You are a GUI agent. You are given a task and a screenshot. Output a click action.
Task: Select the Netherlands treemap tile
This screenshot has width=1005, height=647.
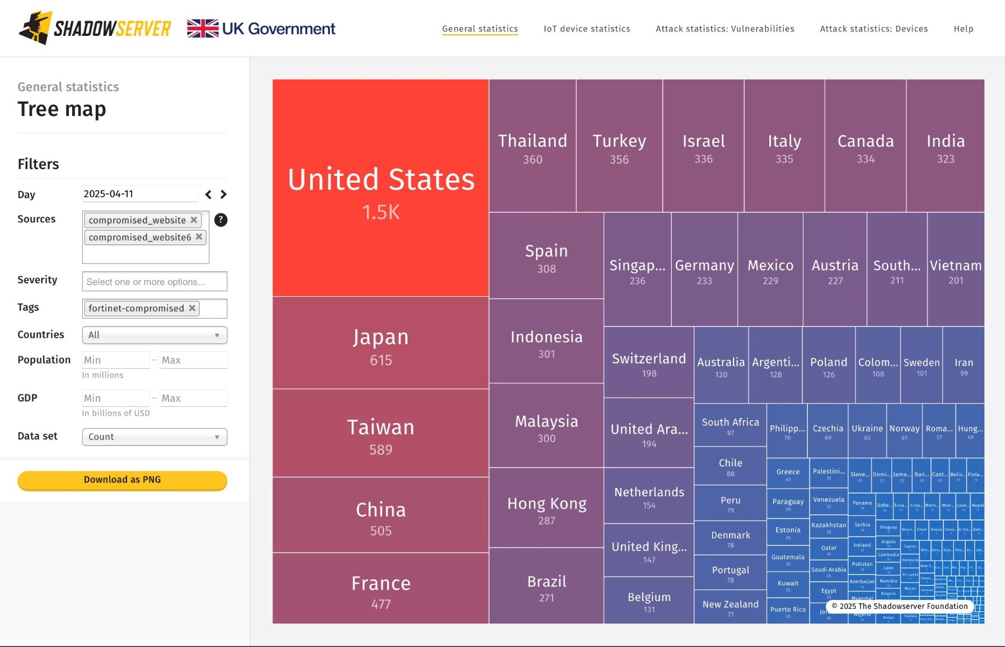[x=649, y=496]
